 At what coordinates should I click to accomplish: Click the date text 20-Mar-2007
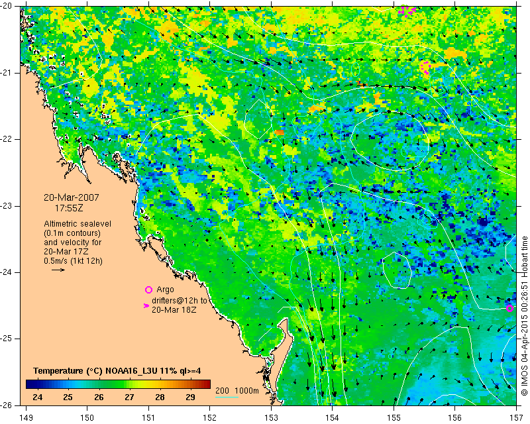(72, 197)
